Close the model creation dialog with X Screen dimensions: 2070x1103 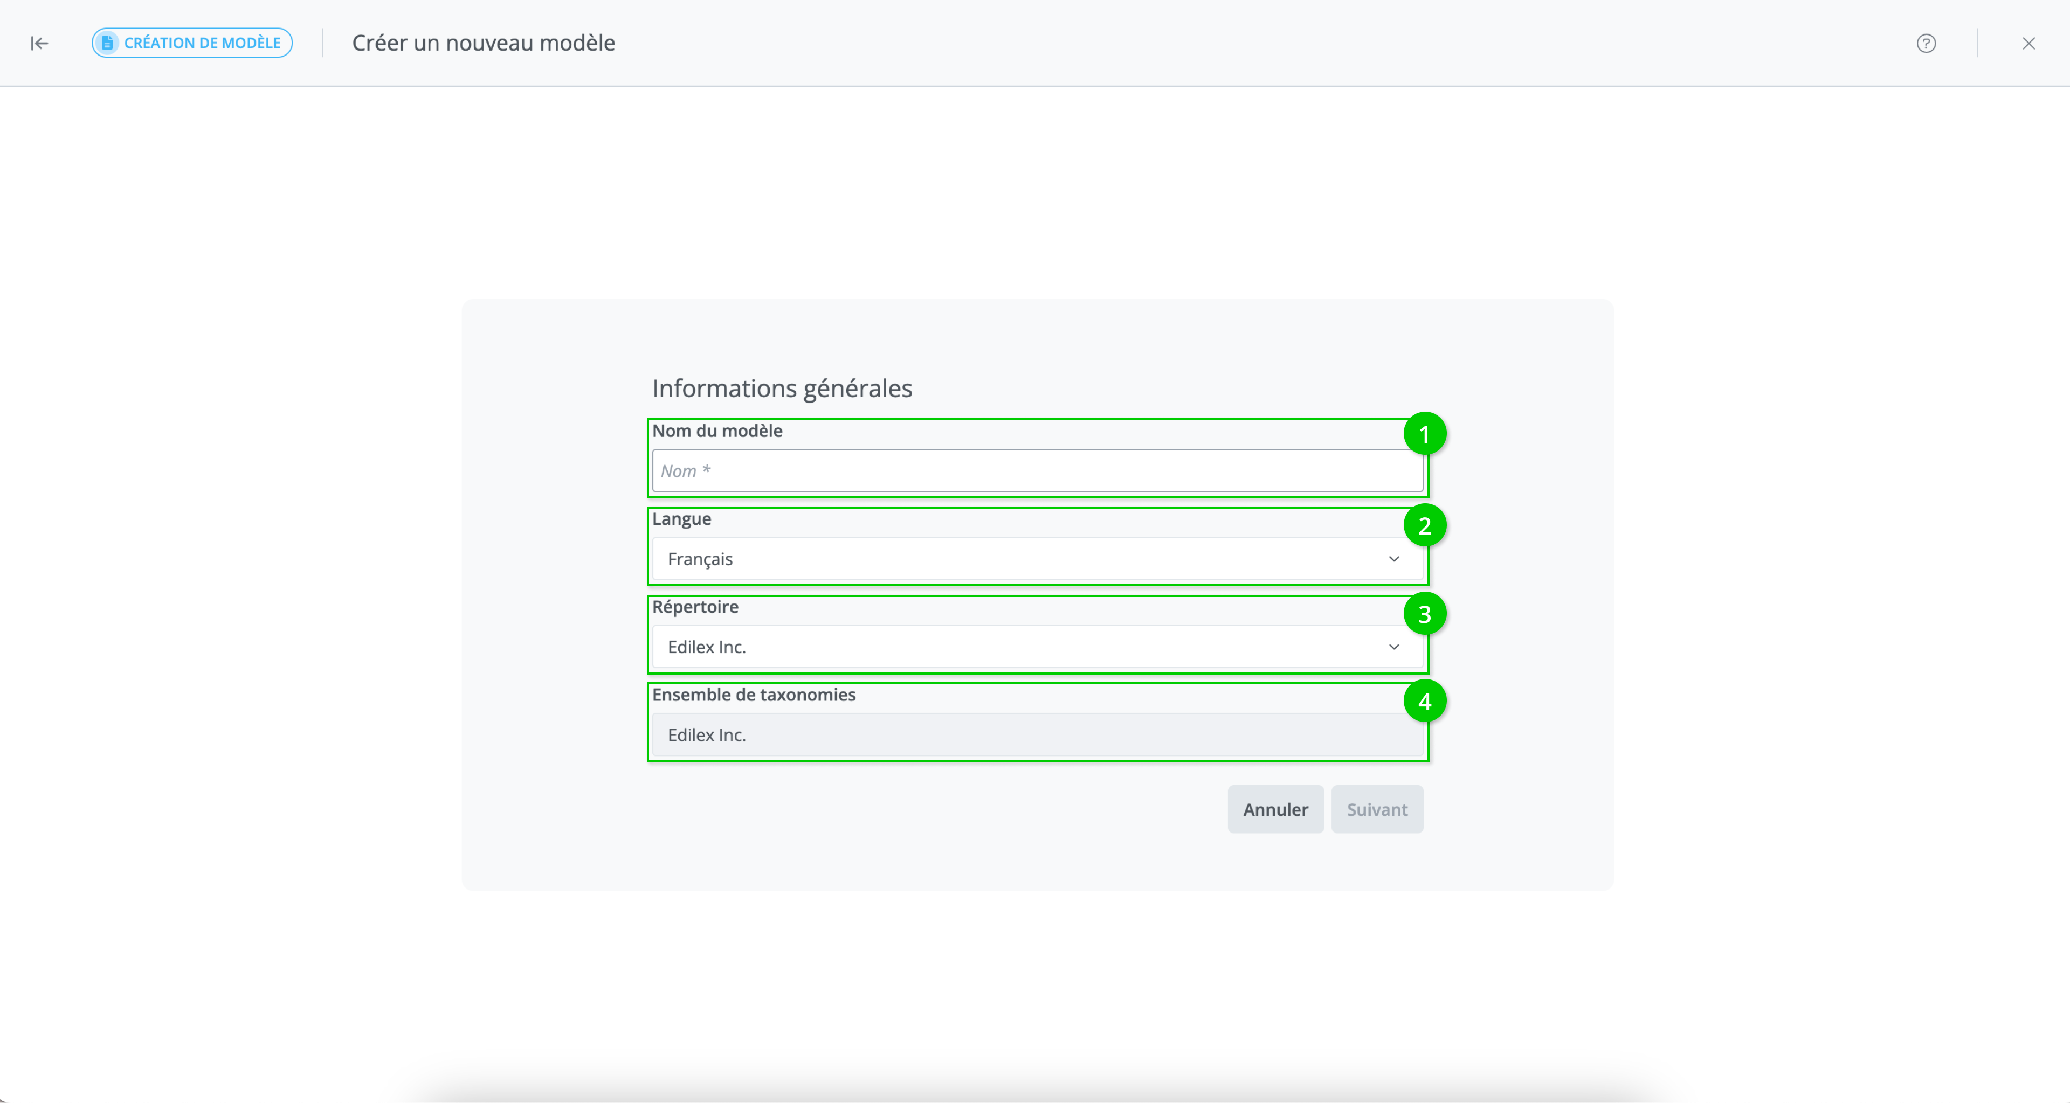(2028, 44)
